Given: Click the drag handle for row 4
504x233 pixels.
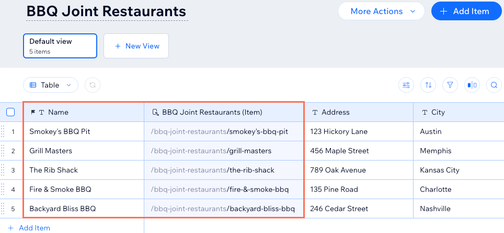Looking at the screenshot, I should [3, 189].
